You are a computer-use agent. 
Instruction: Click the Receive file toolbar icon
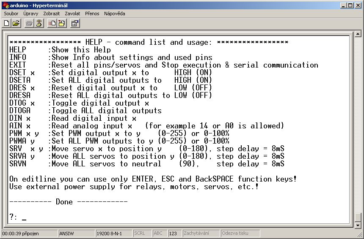61,23
